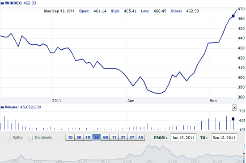Click the TO date field
246x163 pixels.
pyautogui.click(x=224, y=137)
